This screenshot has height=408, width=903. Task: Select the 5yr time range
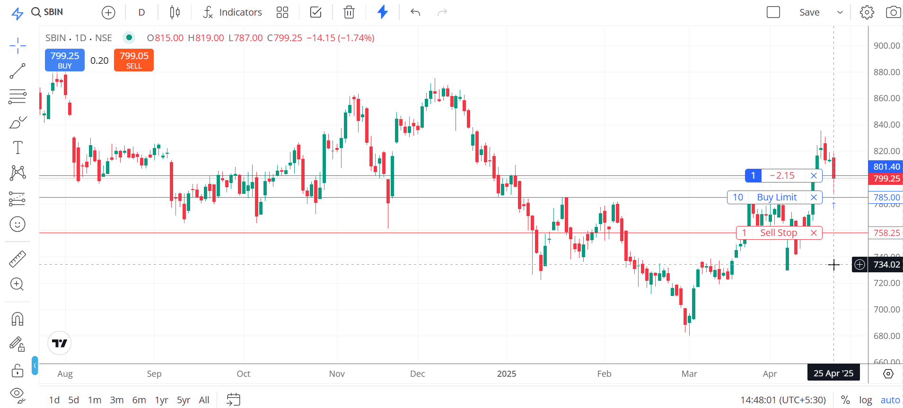coord(184,400)
